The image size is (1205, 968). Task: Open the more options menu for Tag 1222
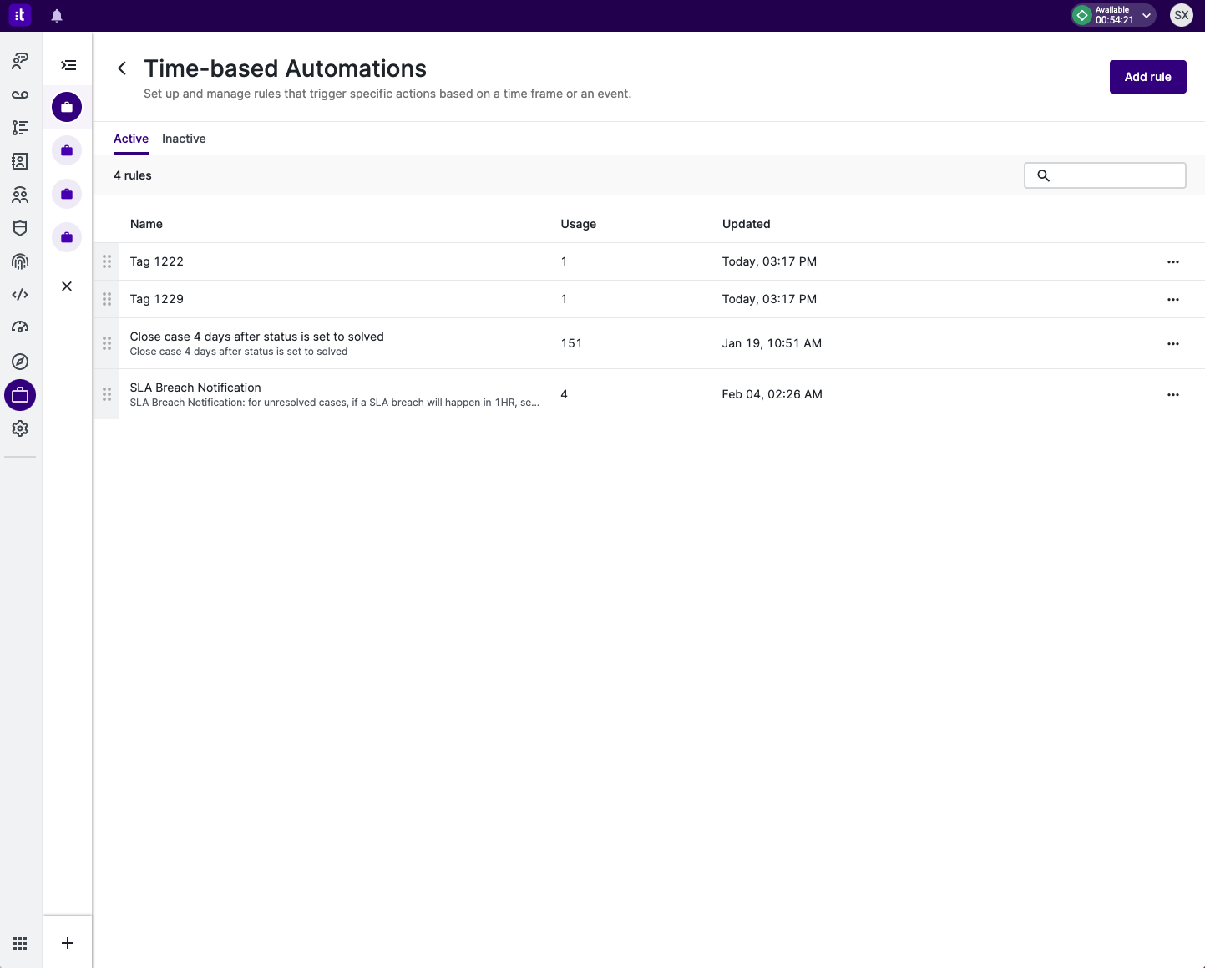tap(1173, 261)
